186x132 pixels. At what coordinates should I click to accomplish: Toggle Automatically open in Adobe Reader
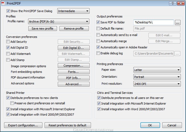click(98, 47)
